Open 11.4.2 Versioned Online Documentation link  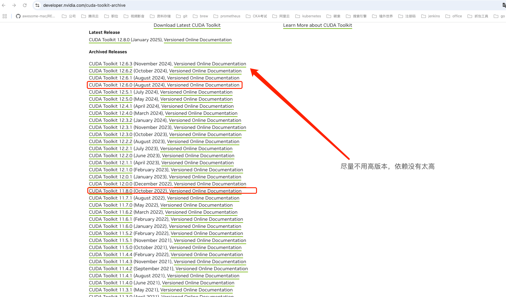coord(212,269)
